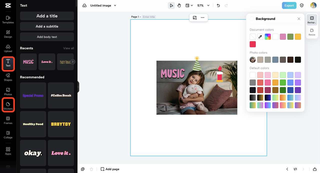Click the duplicate page icon
The width and height of the screenshot is (320, 173).
83,169
